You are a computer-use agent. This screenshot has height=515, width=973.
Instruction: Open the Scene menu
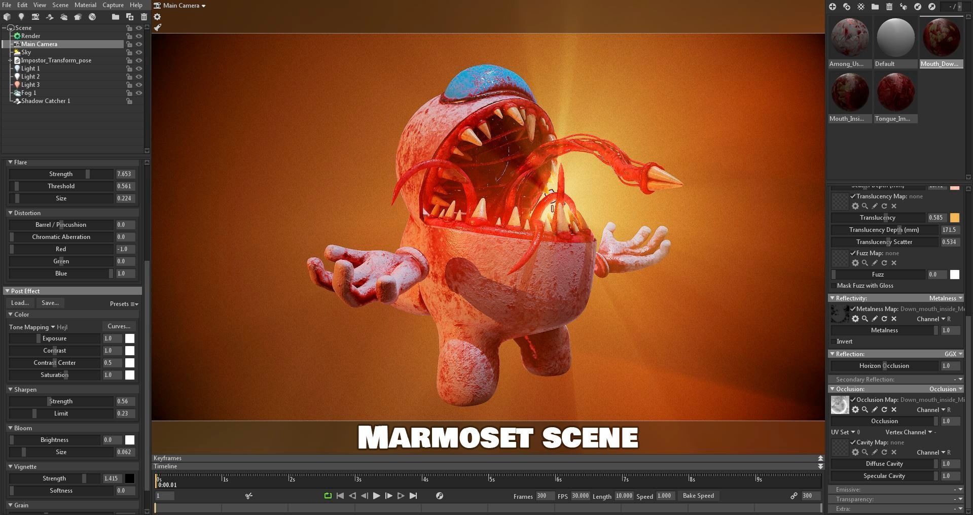(x=60, y=5)
